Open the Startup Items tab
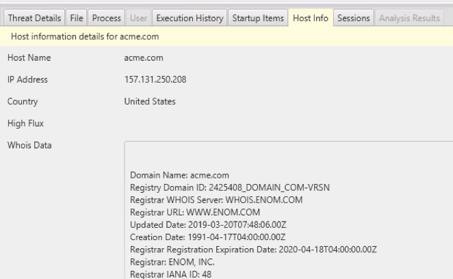Screen dimensions: 453x279 point(258,18)
